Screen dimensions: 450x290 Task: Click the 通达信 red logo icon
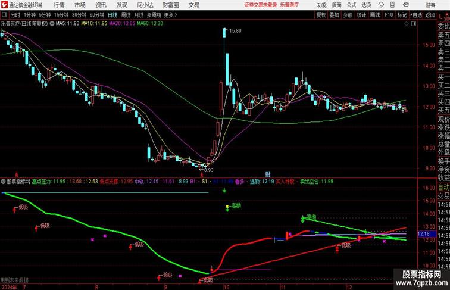click(4, 5)
